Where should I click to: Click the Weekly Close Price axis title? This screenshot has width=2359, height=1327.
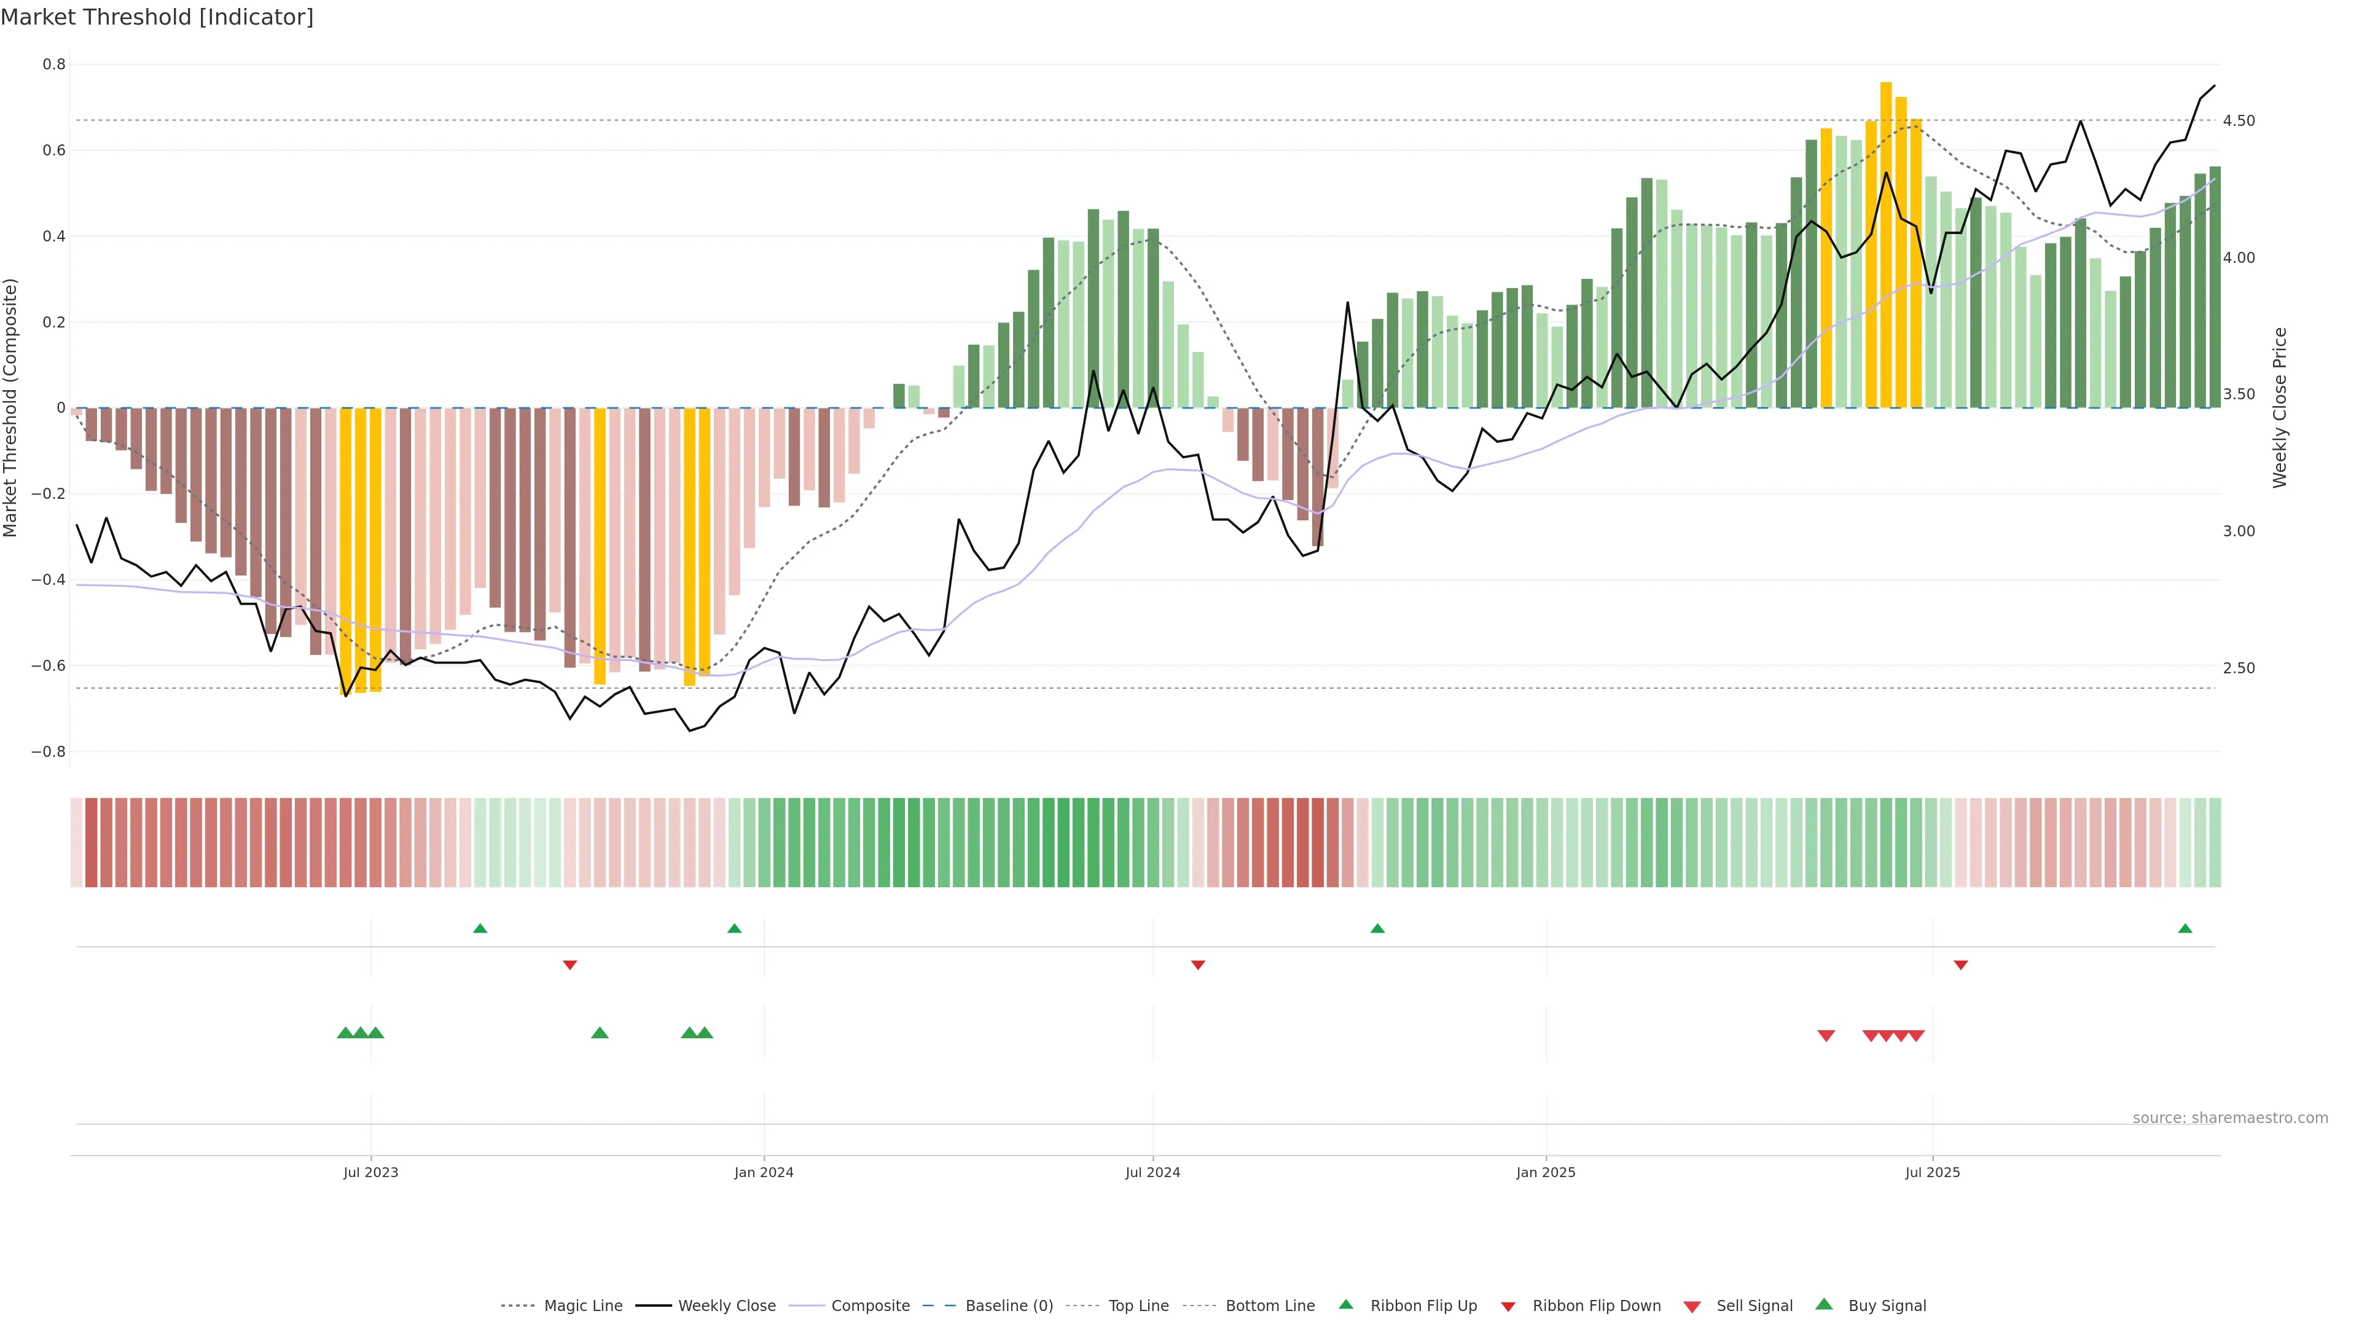[2279, 407]
